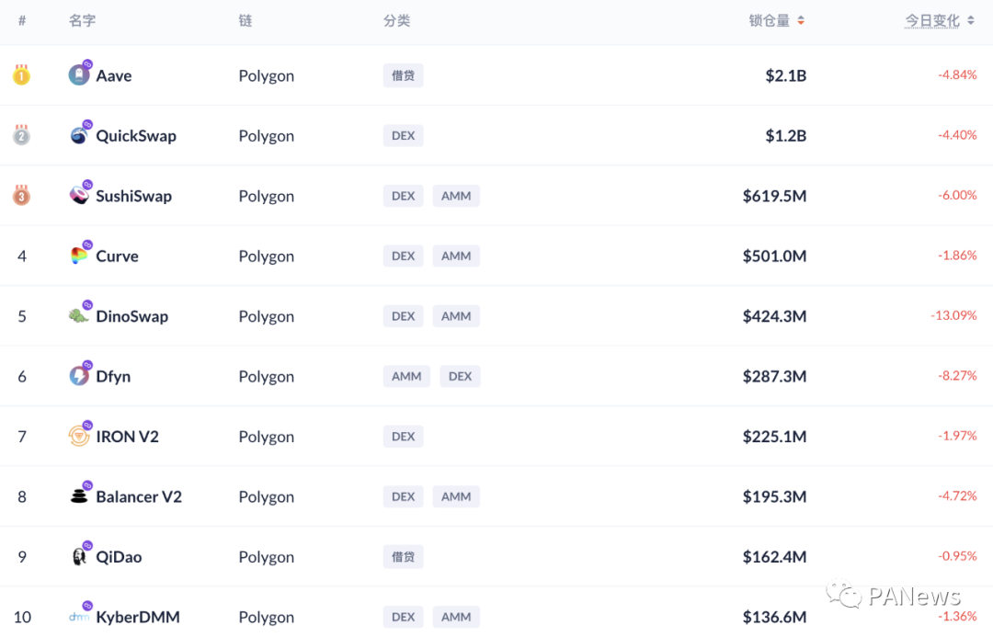Image resolution: width=993 pixels, height=637 pixels.
Task: Click the 分类 column header
Action: pyautogui.click(x=396, y=21)
